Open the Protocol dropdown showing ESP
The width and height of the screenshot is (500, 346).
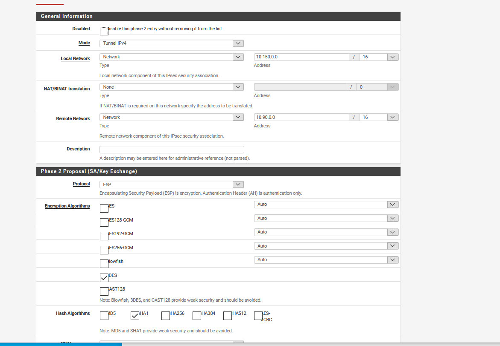[172, 185]
